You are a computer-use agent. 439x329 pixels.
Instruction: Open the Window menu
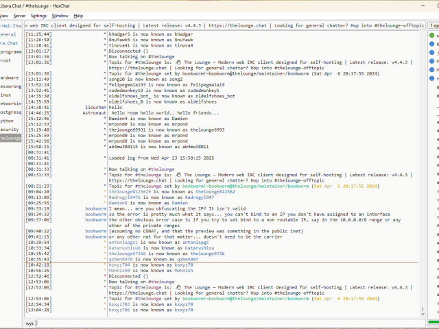tap(60, 15)
